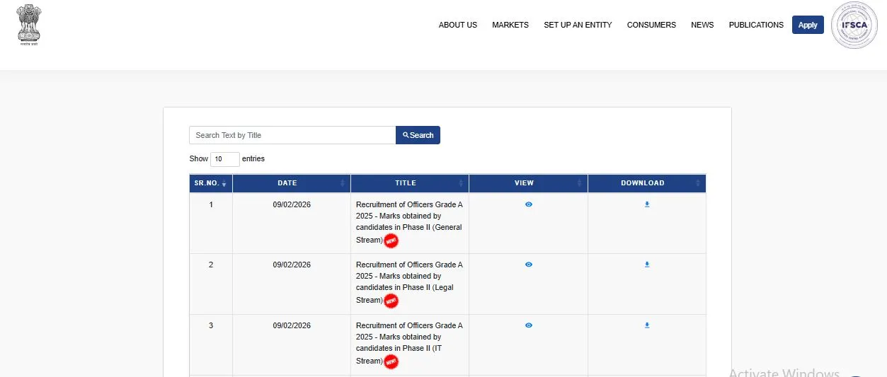Open the PUBLICATIONS menu
The image size is (887, 377).
point(755,25)
